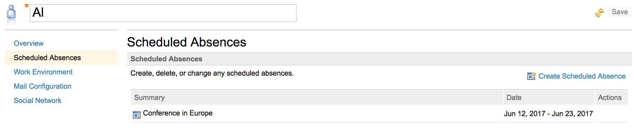Click the orange required-field asterisk
This screenshot has height=134, width=634.
pyautogui.click(x=26, y=6)
